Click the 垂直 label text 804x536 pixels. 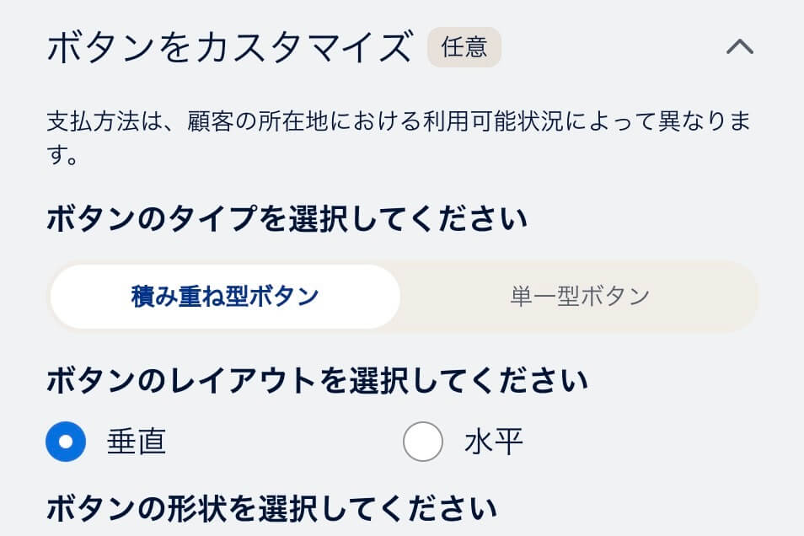pos(137,442)
